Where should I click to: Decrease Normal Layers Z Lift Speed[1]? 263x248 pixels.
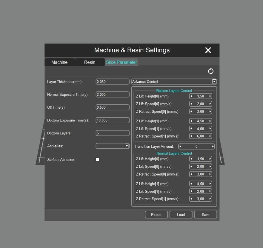191,191
